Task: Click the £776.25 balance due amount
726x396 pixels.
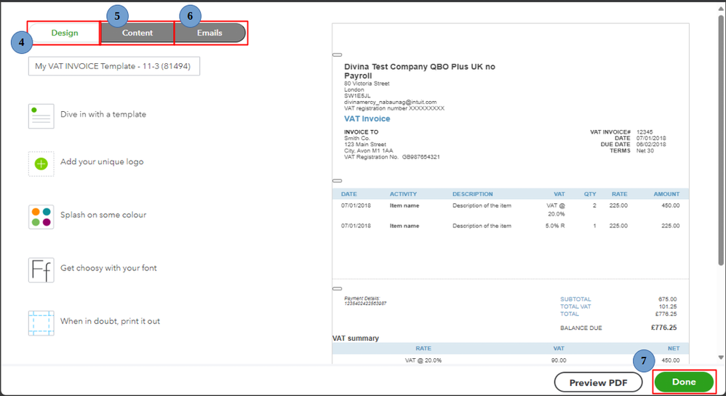Action: 664,328
